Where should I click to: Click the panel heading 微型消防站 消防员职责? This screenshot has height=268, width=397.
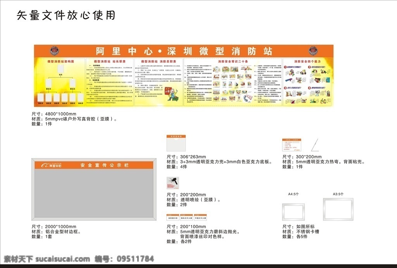tap(159, 61)
